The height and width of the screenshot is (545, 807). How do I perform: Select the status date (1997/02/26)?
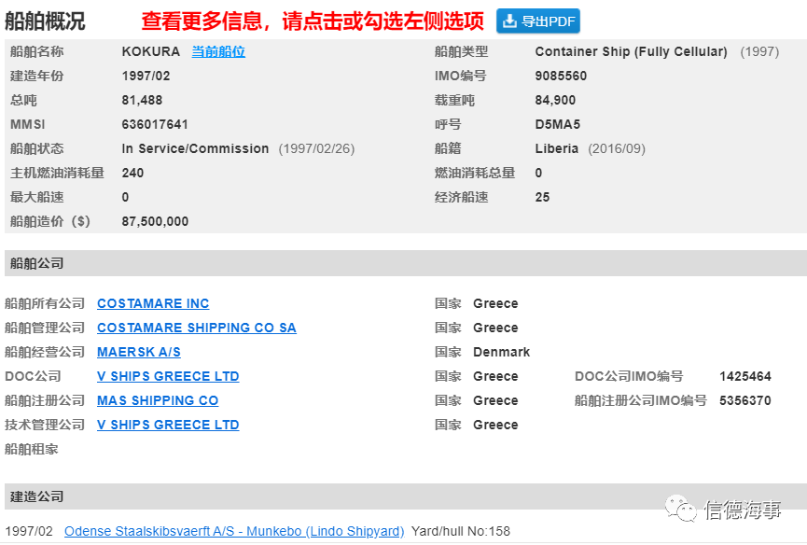316,148
